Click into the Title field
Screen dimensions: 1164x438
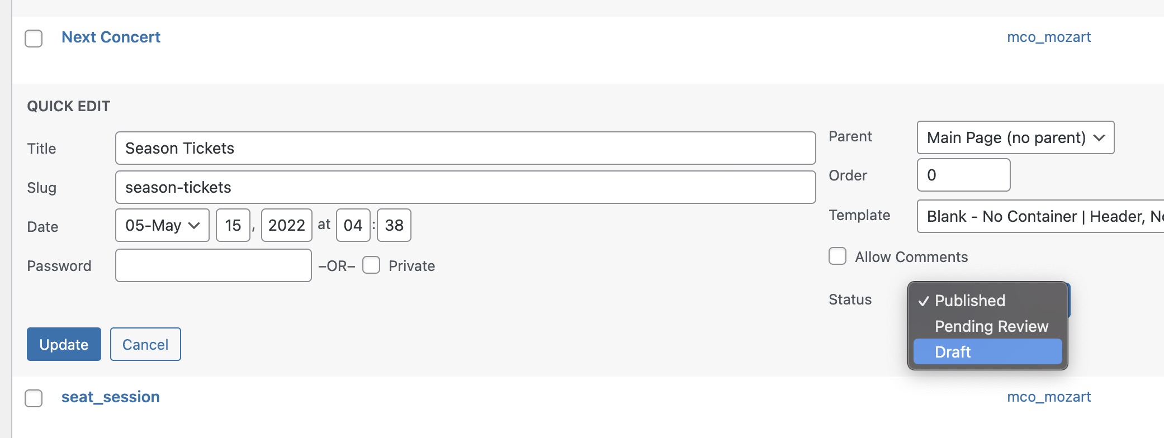coord(465,148)
